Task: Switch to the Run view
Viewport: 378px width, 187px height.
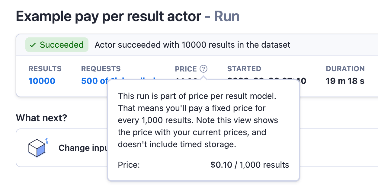Action: coord(227,16)
